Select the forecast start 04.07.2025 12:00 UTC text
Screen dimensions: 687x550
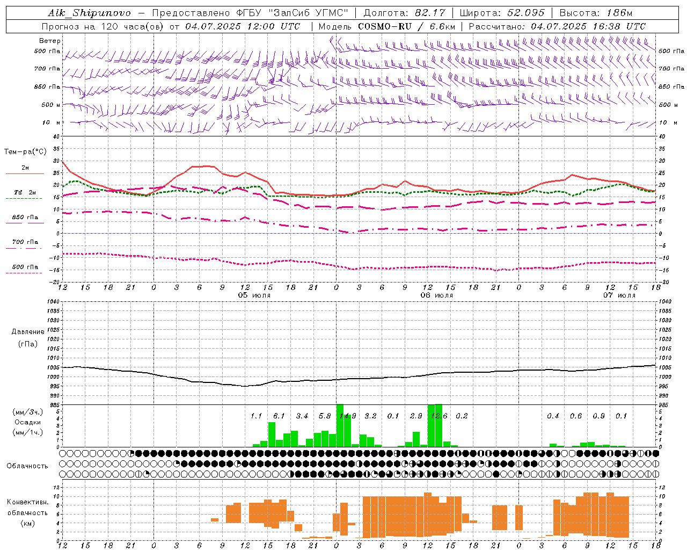coord(243,26)
